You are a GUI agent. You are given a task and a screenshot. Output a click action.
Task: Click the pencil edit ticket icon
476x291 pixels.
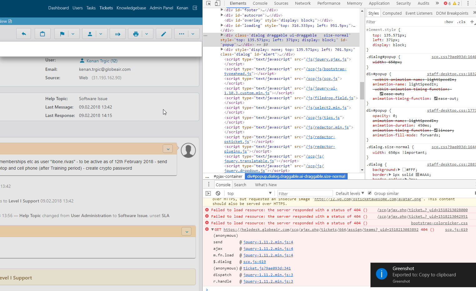pyautogui.click(x=163, y=34)
